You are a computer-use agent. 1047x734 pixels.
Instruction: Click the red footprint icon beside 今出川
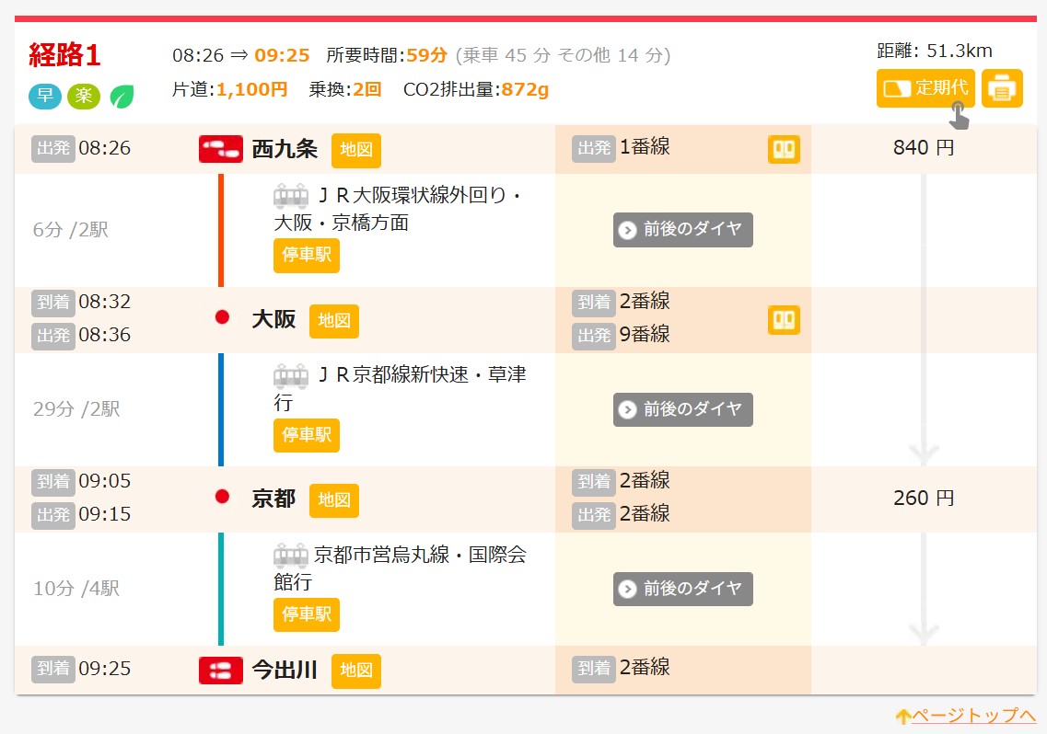(220, 671)
